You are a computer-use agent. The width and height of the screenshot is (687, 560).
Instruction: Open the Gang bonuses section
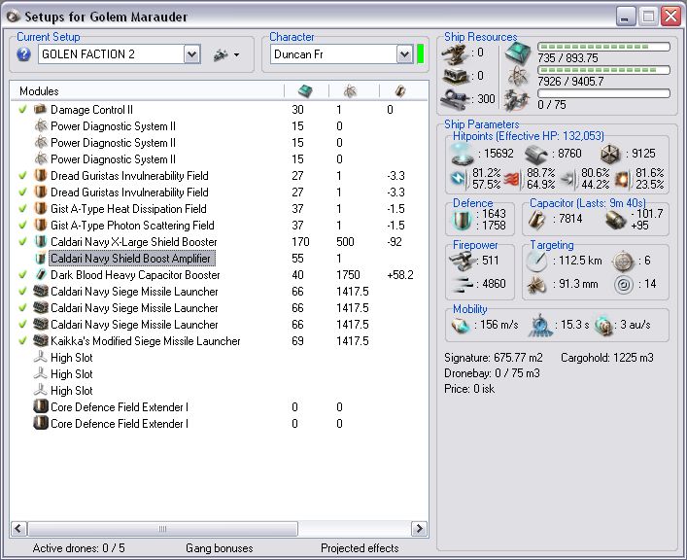click(x=220, y=548)
